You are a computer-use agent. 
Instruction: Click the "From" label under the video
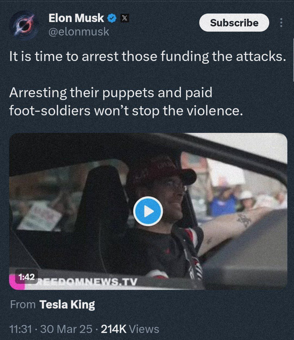[x=23, y=305]
